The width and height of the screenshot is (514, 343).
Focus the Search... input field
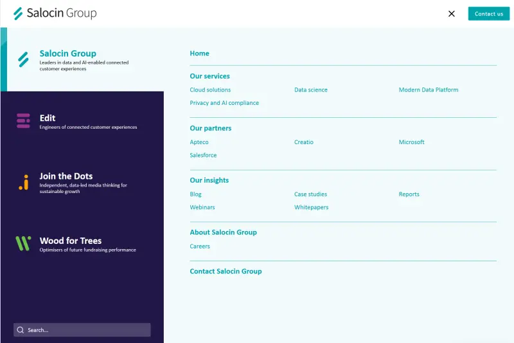click(82, 330)
